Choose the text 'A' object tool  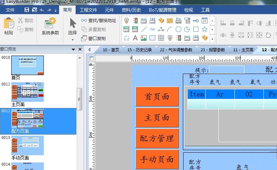[135, 38]
